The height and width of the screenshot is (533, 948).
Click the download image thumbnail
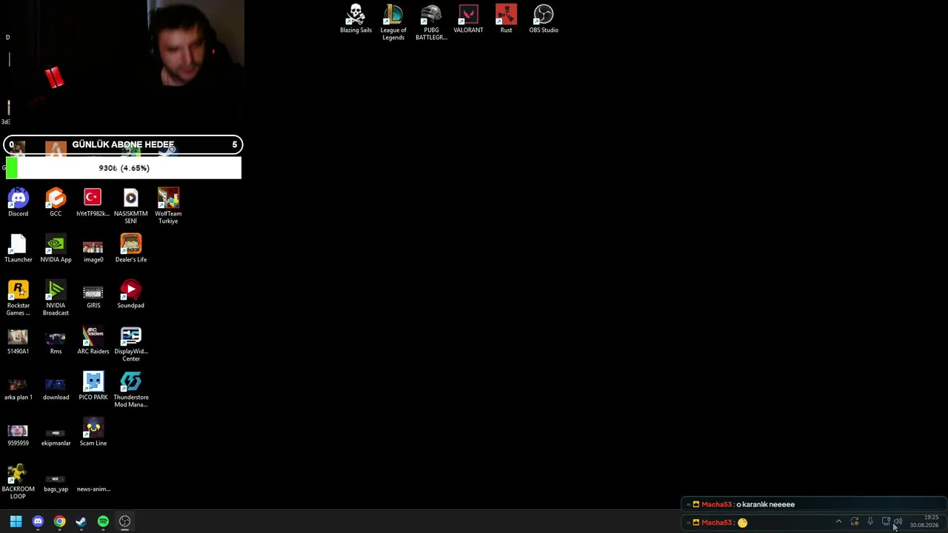pos(56,386)
